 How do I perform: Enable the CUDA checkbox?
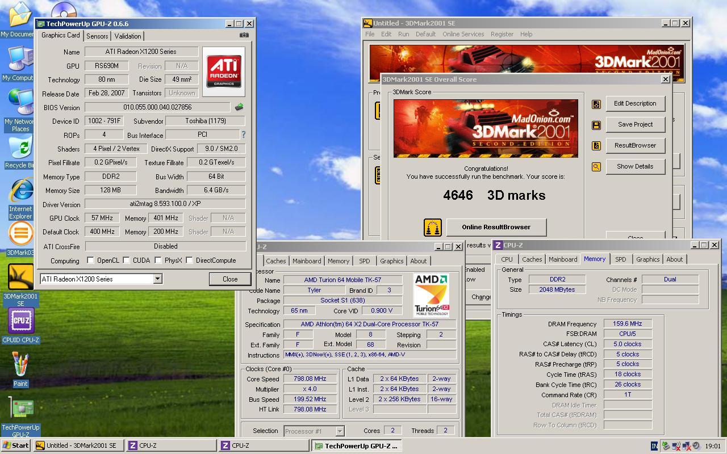[126, 260]
